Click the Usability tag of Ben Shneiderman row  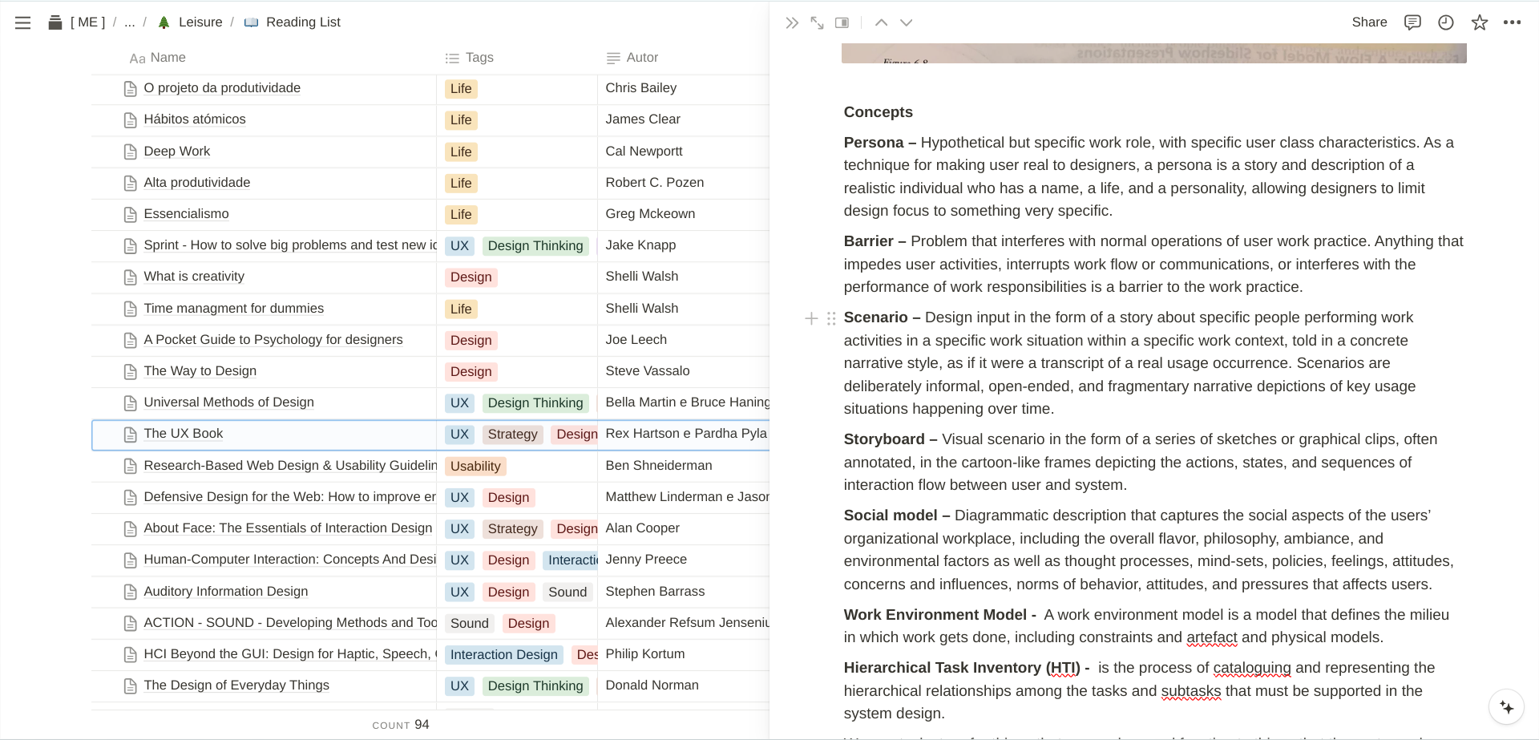pos(475,466)
